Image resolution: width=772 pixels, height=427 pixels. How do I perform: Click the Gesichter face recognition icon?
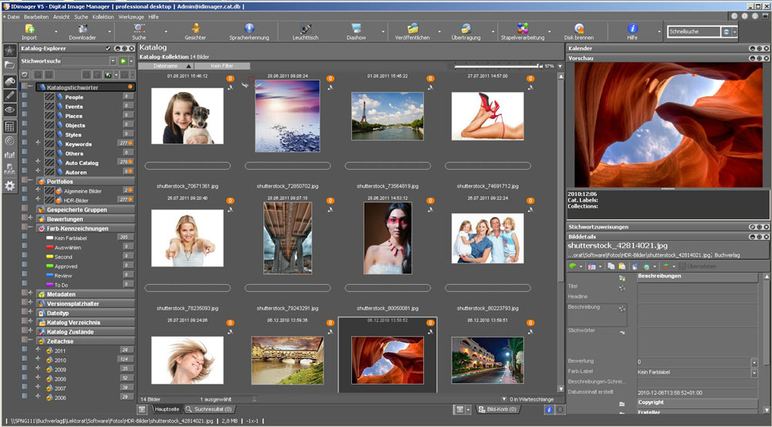pos(195,29)
